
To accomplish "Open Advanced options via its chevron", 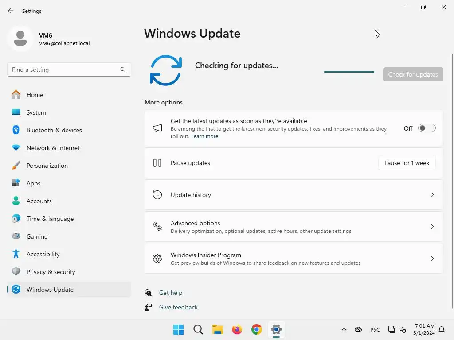I will click(x=432, y=227).
